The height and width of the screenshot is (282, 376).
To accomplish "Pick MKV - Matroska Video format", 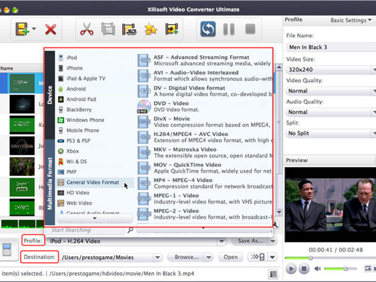I will coord(204,152).
